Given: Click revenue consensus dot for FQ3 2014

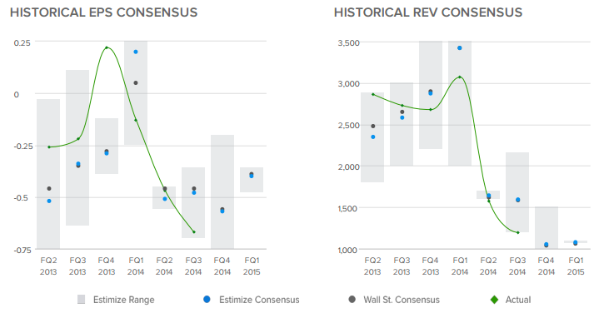Looking at the screenshot, I should (518, 200).
